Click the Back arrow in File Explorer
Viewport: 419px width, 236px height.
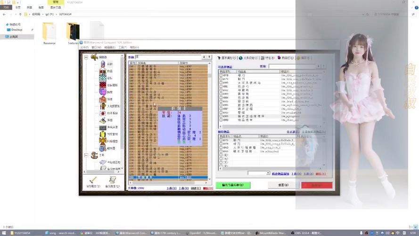click(4, 14)
